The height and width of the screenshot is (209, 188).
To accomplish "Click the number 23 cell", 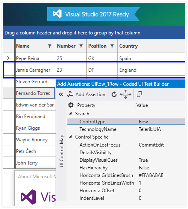I will click(71, 70).
